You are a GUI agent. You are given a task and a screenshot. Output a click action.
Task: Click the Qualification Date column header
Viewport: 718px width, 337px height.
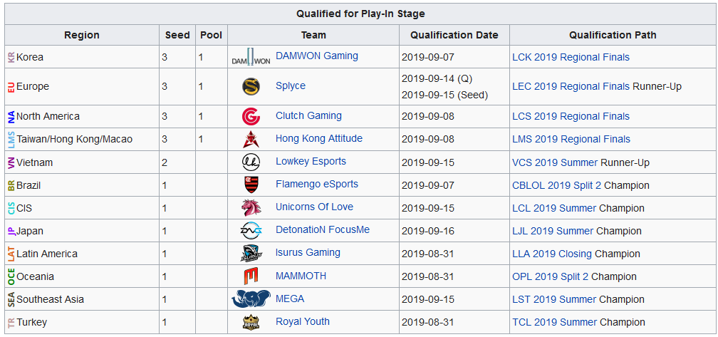(x=454, y=35)
